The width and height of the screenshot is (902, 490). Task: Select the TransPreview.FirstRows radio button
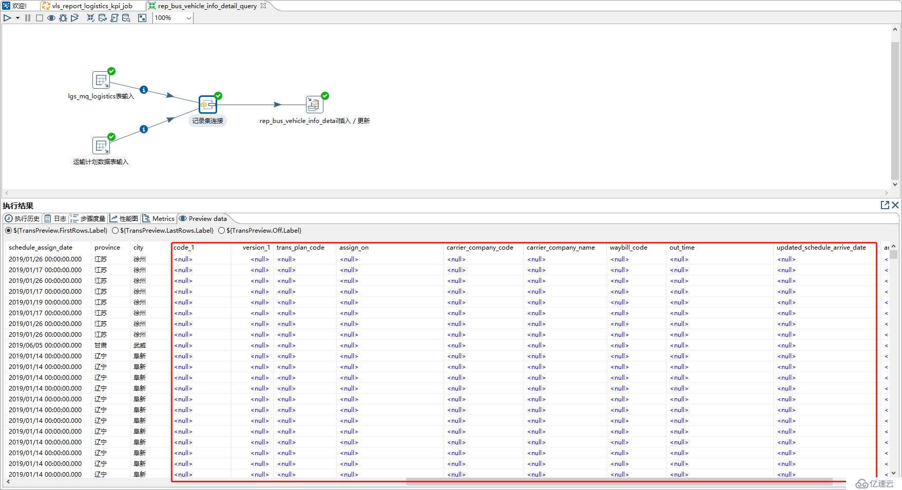point(8,231)
